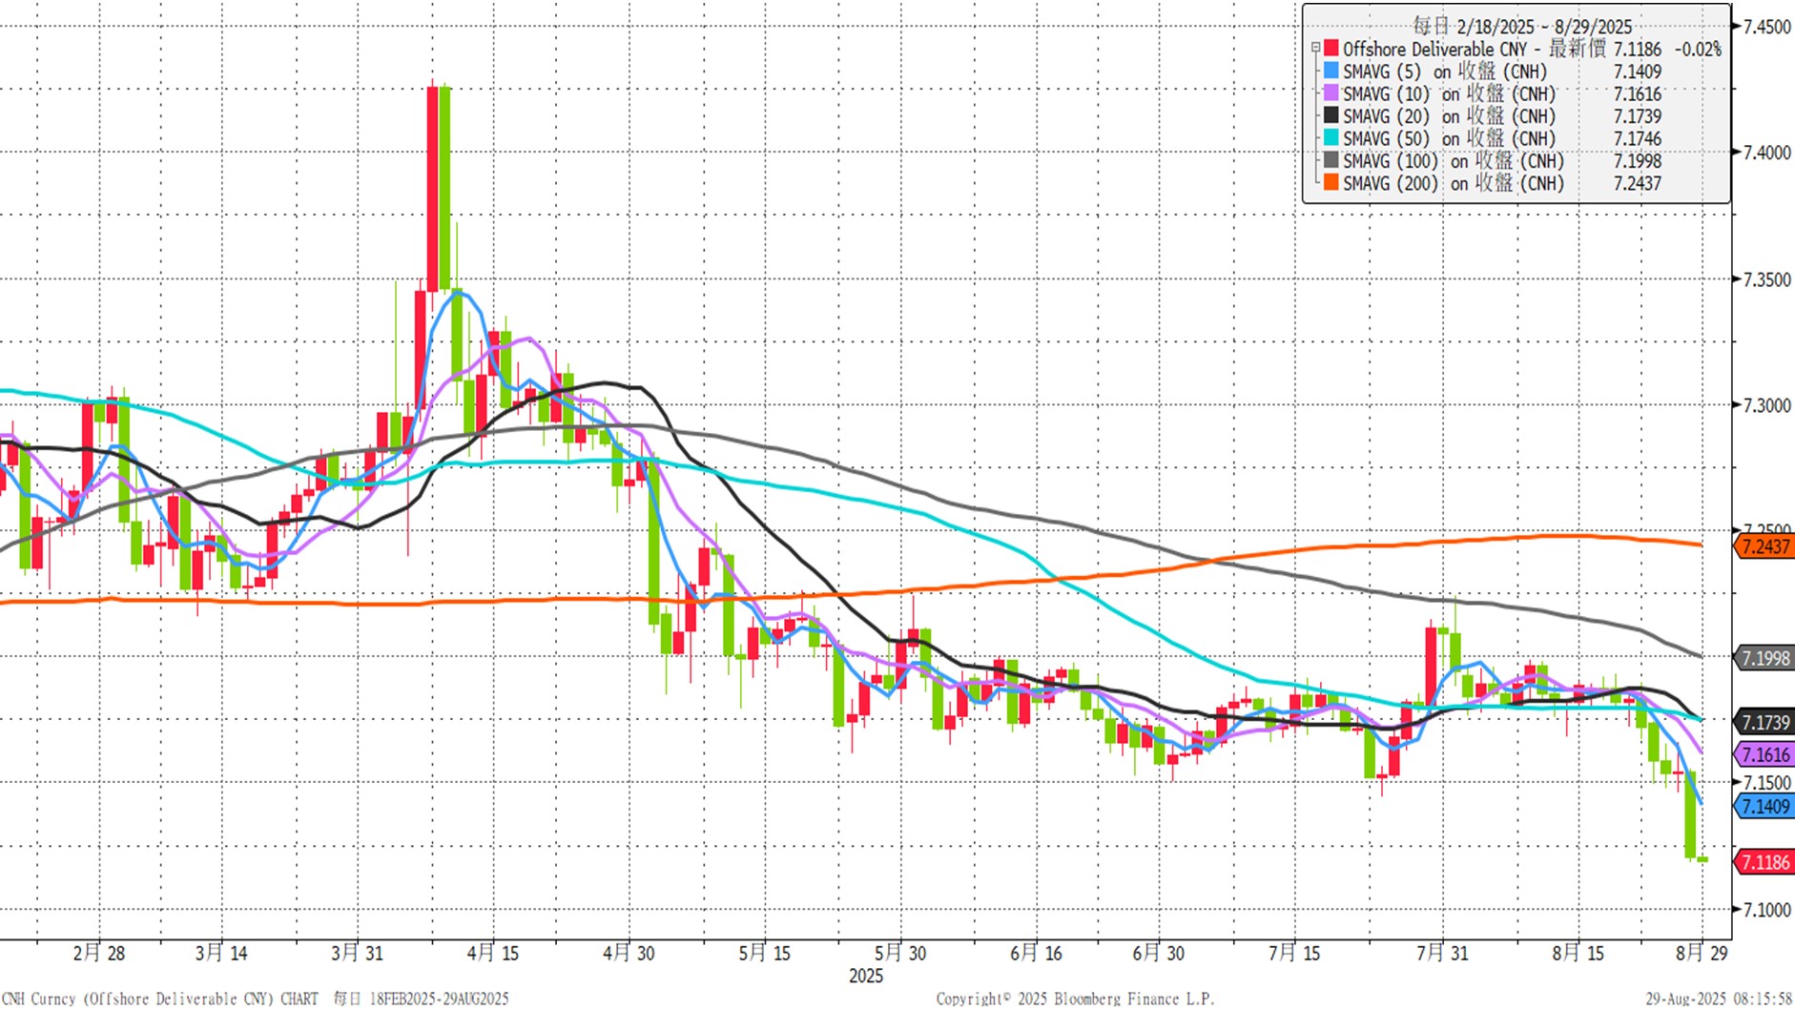This screenshot has height=1009, width=1795.
Task: Click the black SMAVG (20) legend swatch
Action: pos(1331,115)
